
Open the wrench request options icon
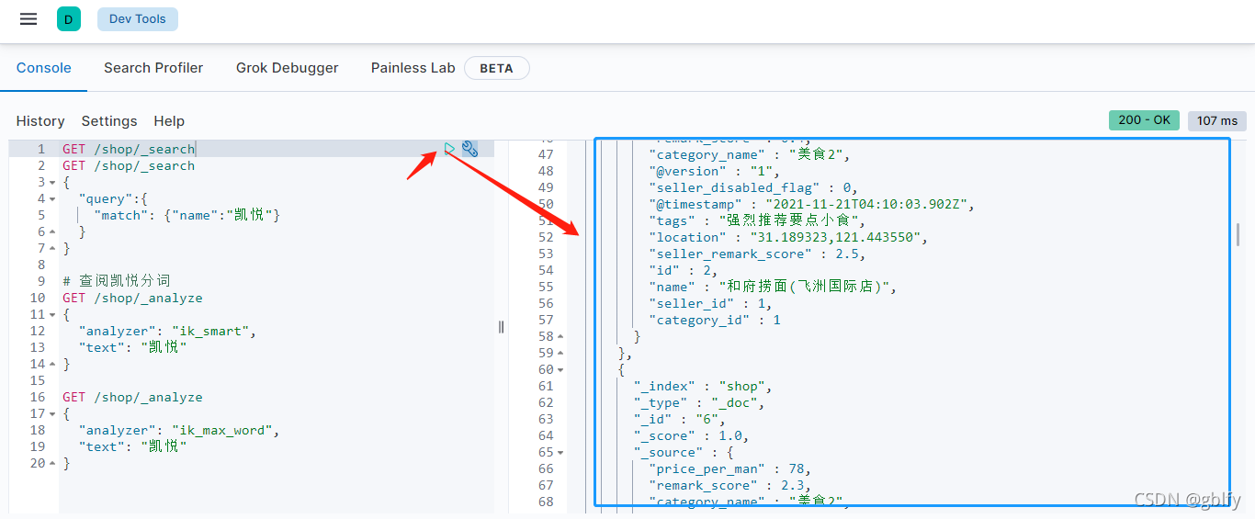[469, 149]
